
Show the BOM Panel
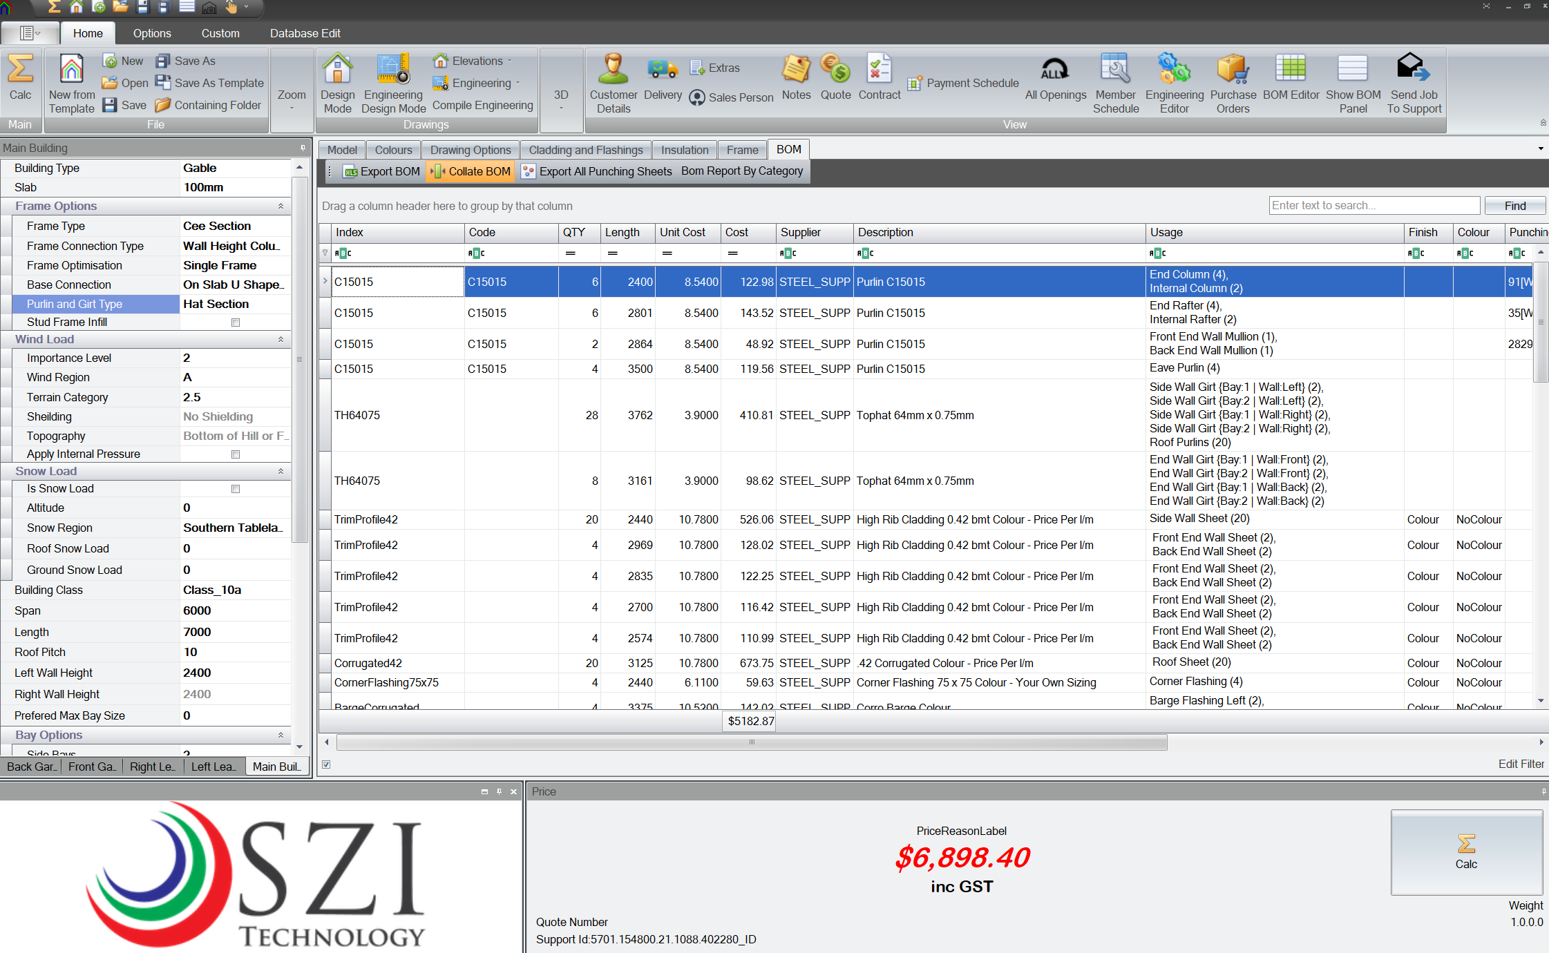point(1353,84)
